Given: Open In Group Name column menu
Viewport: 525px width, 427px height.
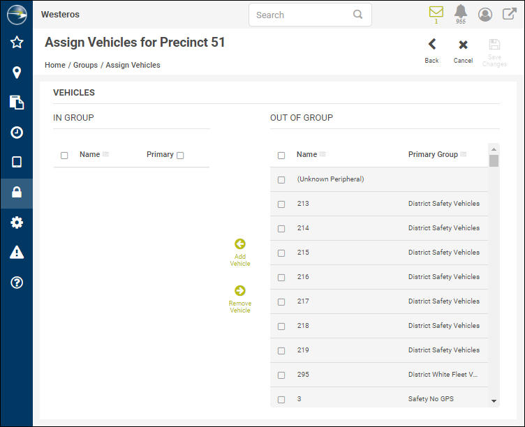Looking at the screenshot, I should tap(106, 155).
